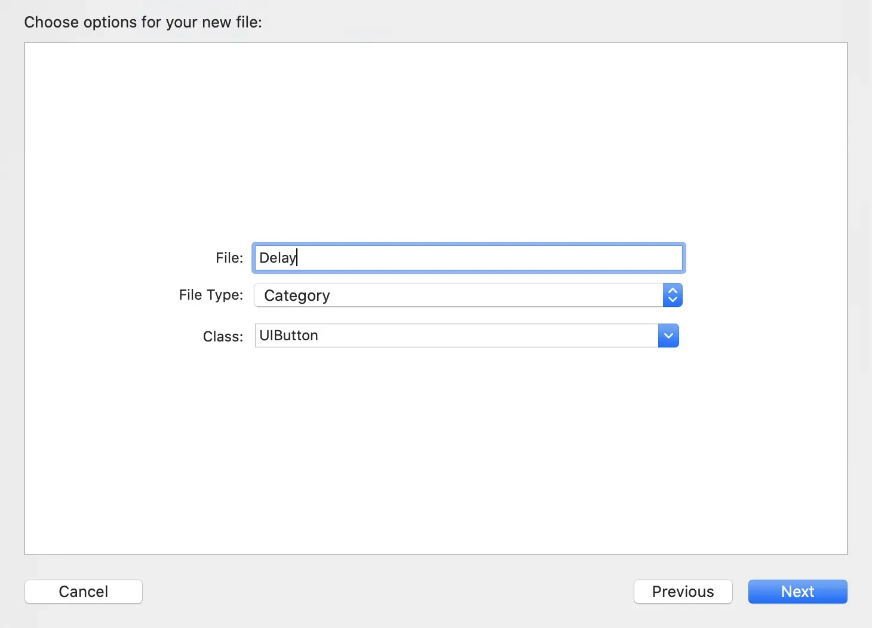Open the File Type popup menu
The width and height of the screenshot is (872, 628).
tap(459, 295)
